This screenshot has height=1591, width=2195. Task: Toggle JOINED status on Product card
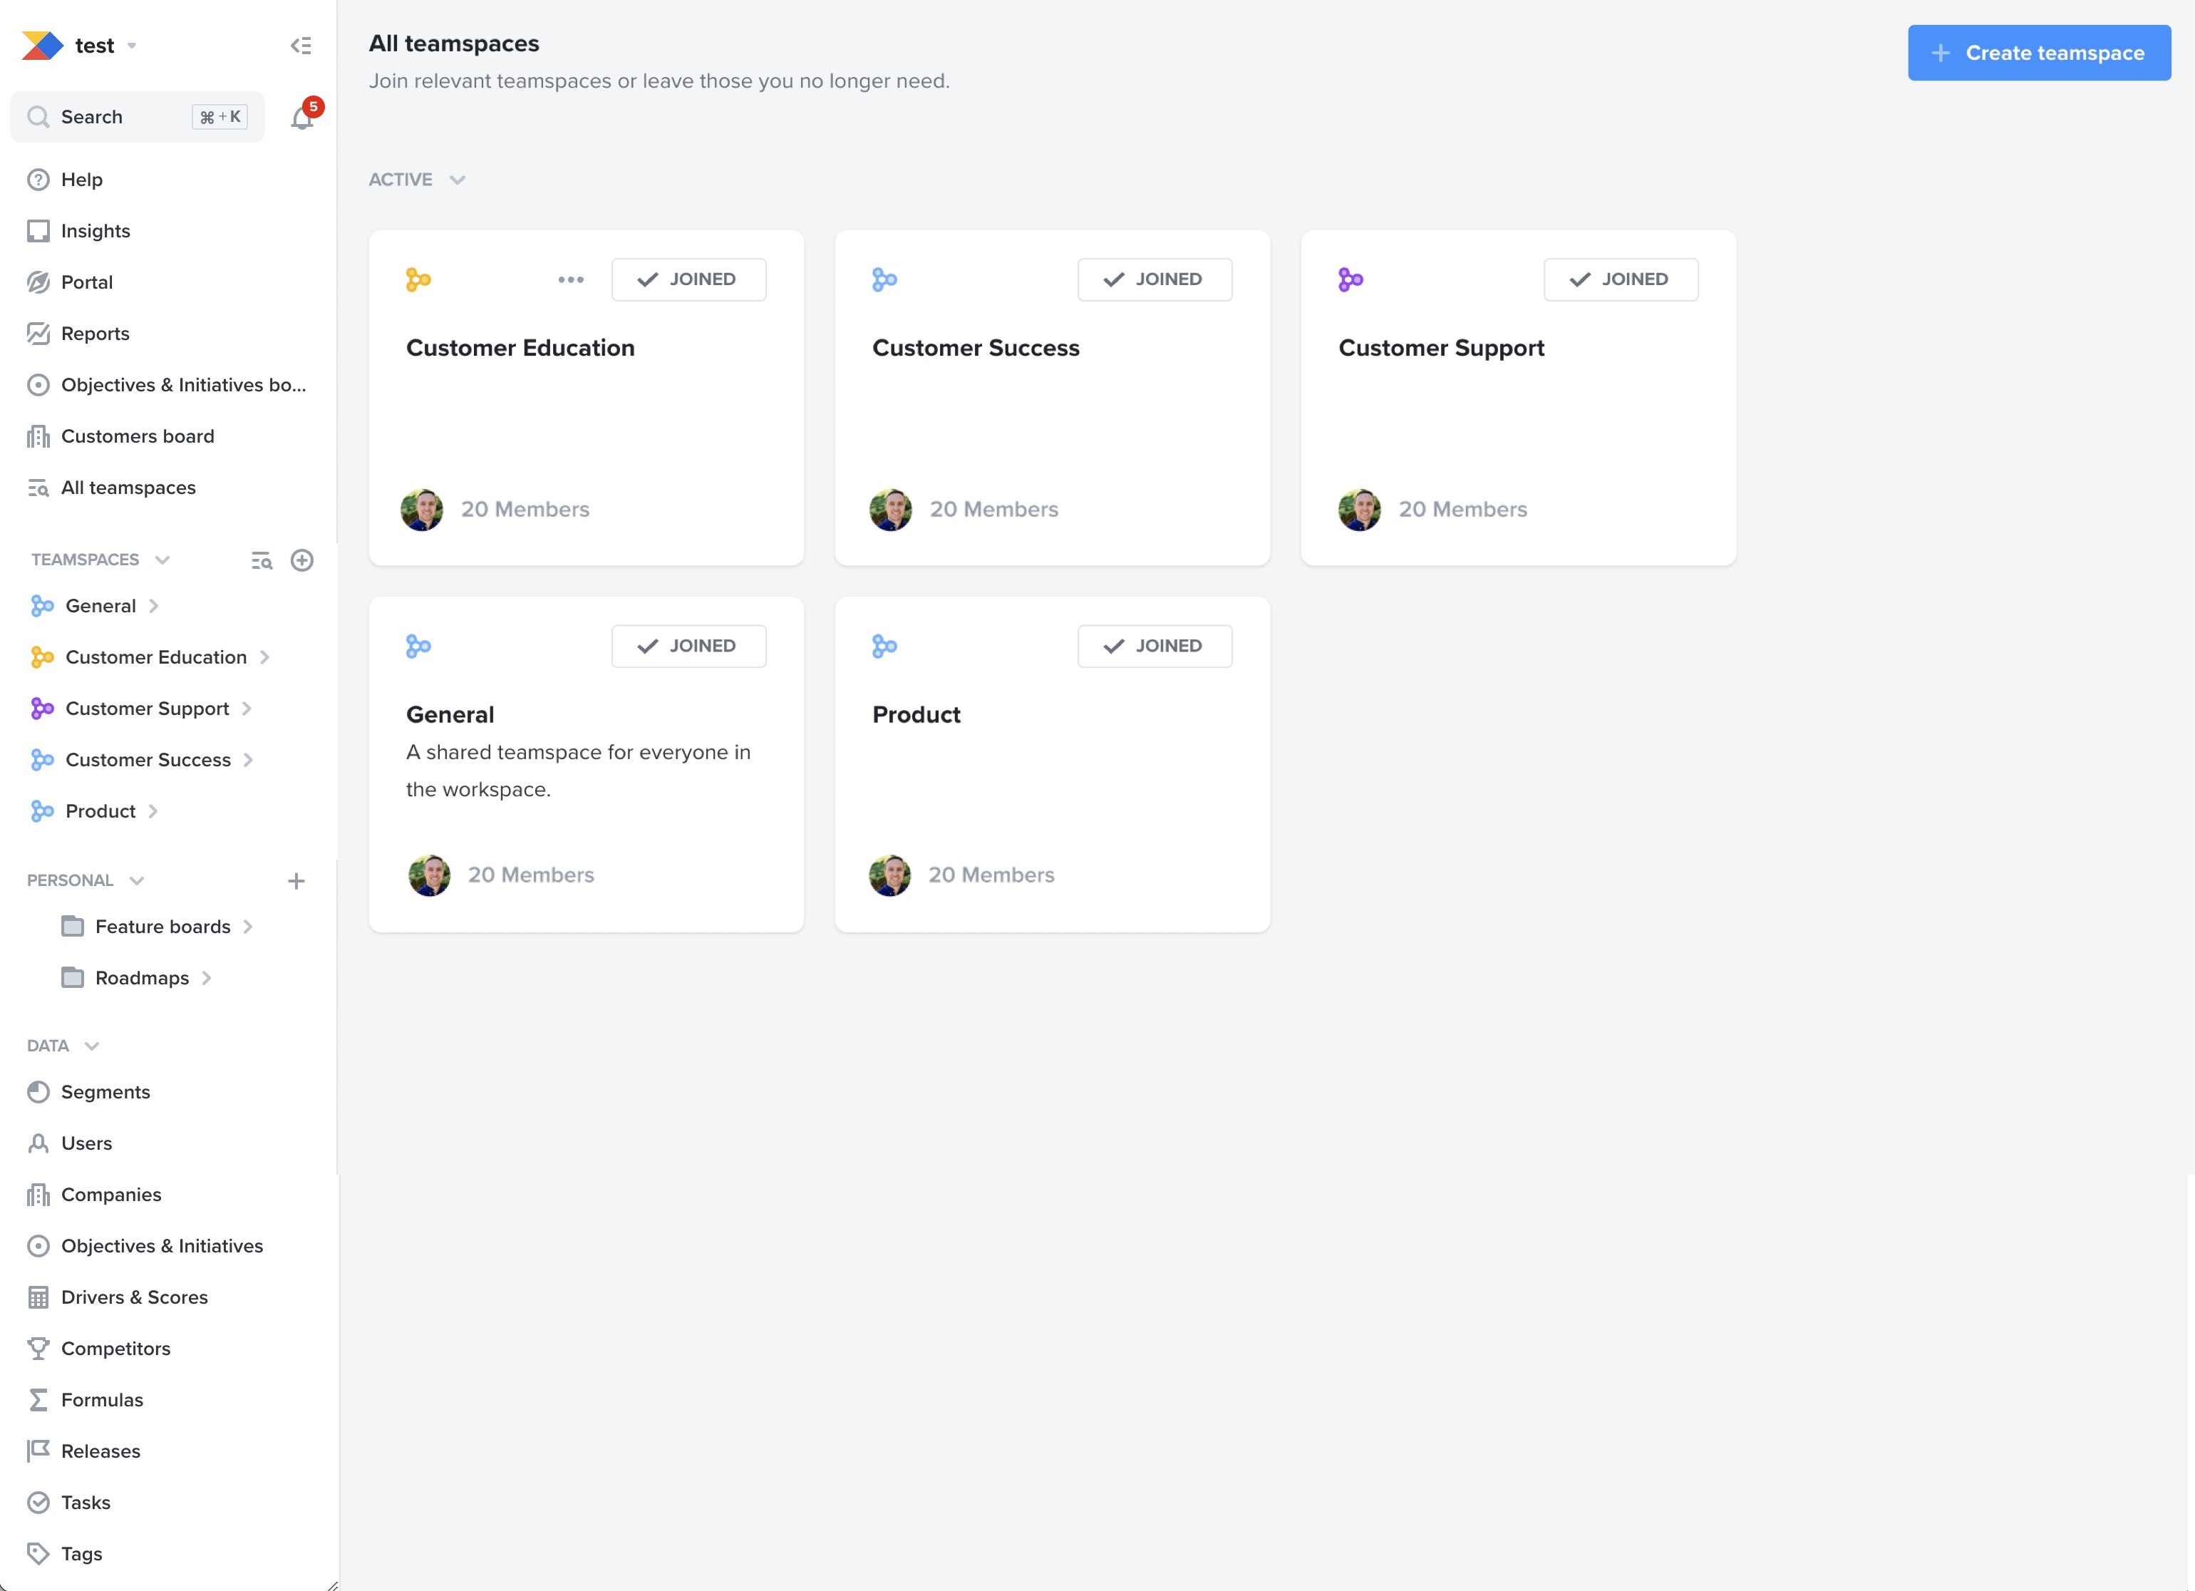pos(1155,647)
